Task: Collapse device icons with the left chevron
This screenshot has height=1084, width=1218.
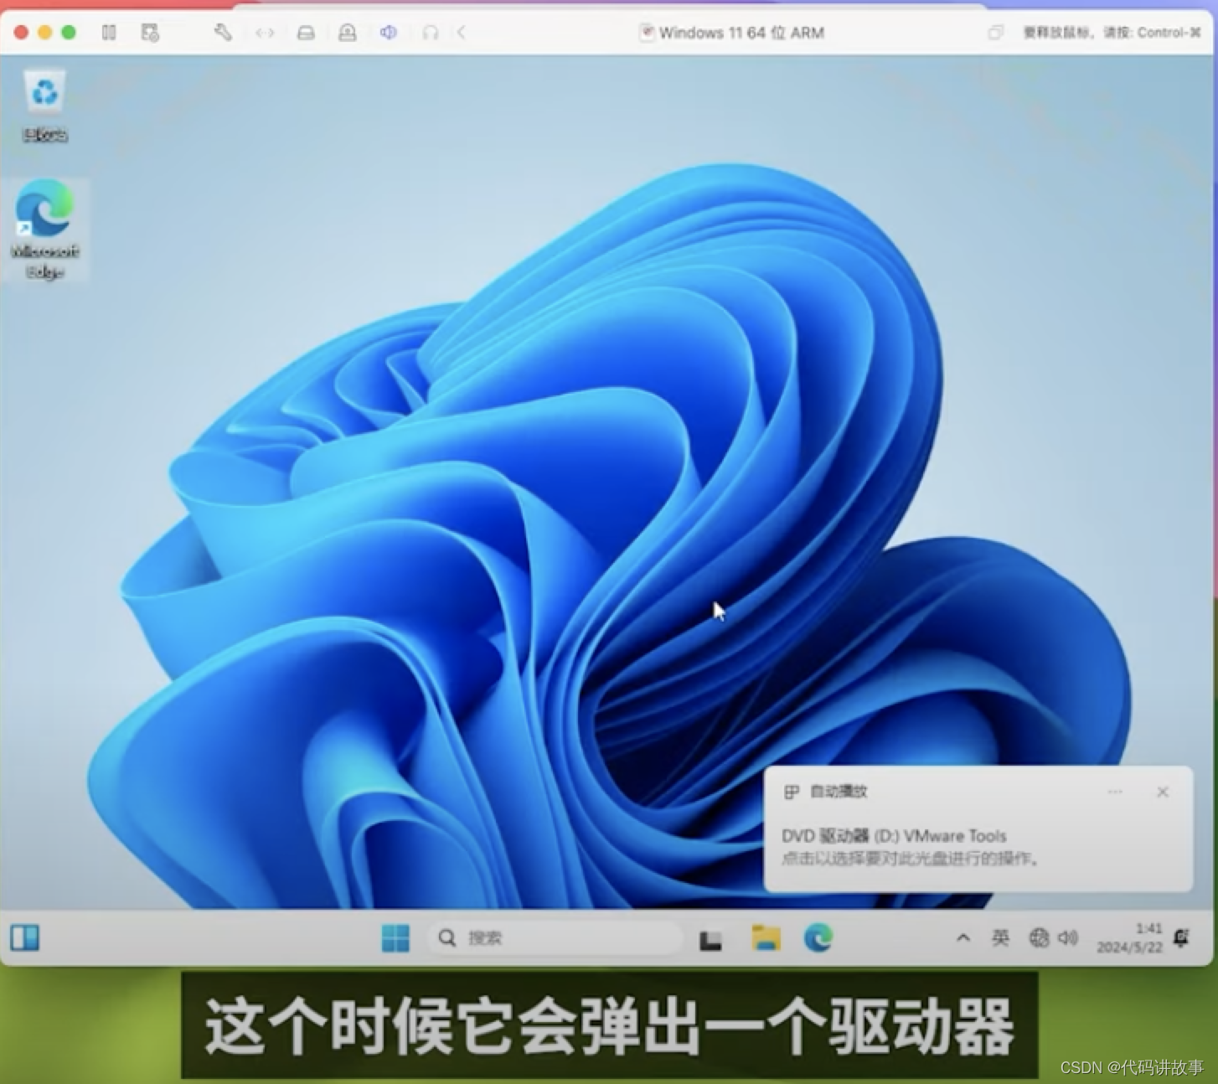Action: point(461,33)
